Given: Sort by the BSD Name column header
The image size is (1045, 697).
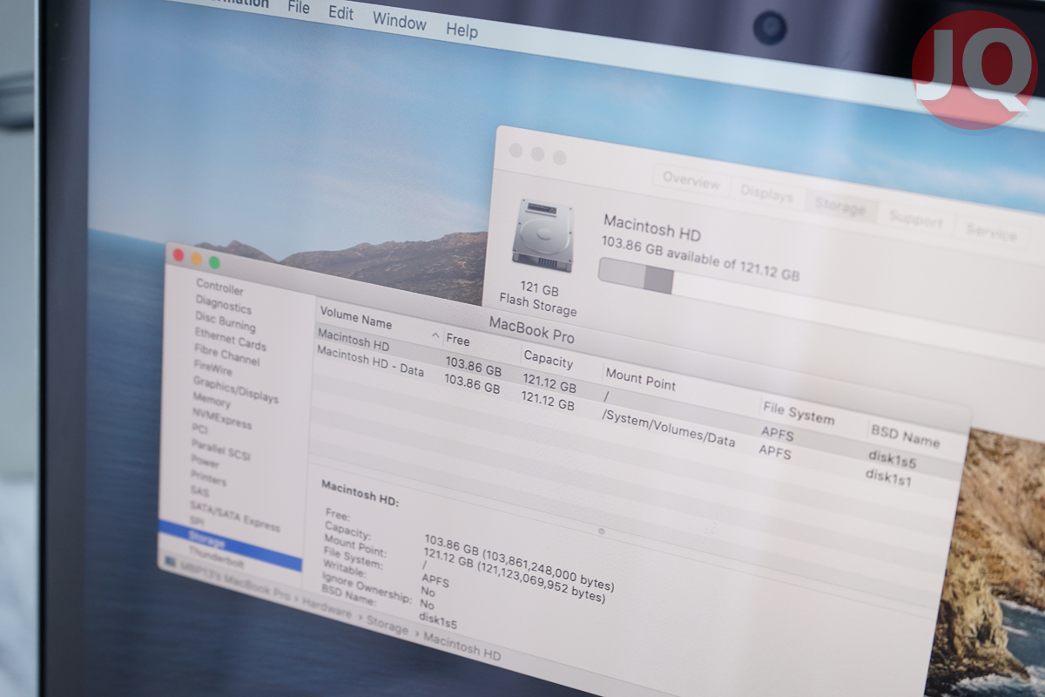Looking at the screenshot, I should [x=905, y=436].
